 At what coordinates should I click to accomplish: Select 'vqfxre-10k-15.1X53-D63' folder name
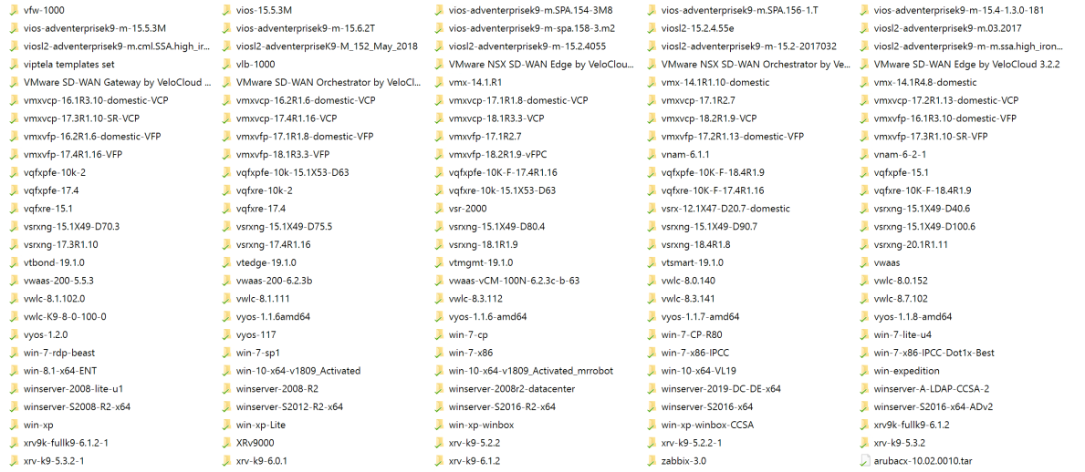[x=502, y=190]
